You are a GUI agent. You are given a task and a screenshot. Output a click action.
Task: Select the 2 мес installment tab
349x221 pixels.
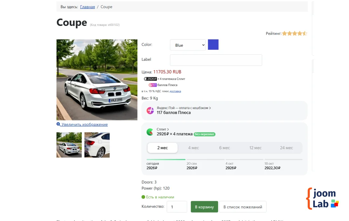coord(163,148)
